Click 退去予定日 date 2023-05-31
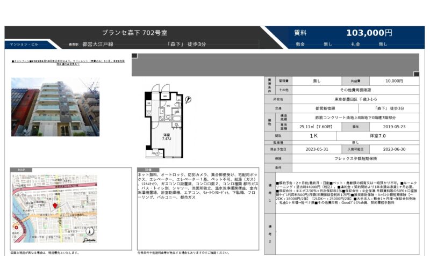430x256 pixels. [x=317, y=150]
